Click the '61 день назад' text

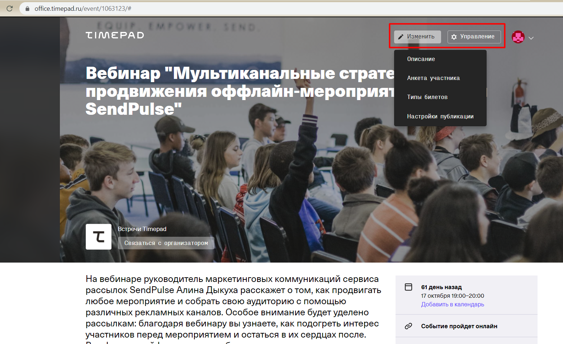coord(441,287)
